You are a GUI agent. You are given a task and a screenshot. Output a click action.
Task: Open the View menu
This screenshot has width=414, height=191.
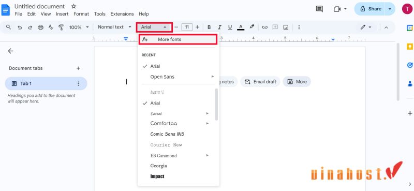click(x=46, y=14)
